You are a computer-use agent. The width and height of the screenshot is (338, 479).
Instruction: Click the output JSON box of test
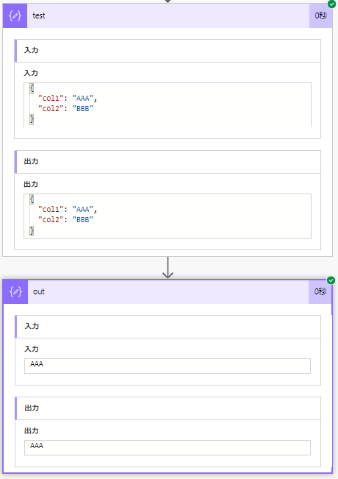click(168, 216)
